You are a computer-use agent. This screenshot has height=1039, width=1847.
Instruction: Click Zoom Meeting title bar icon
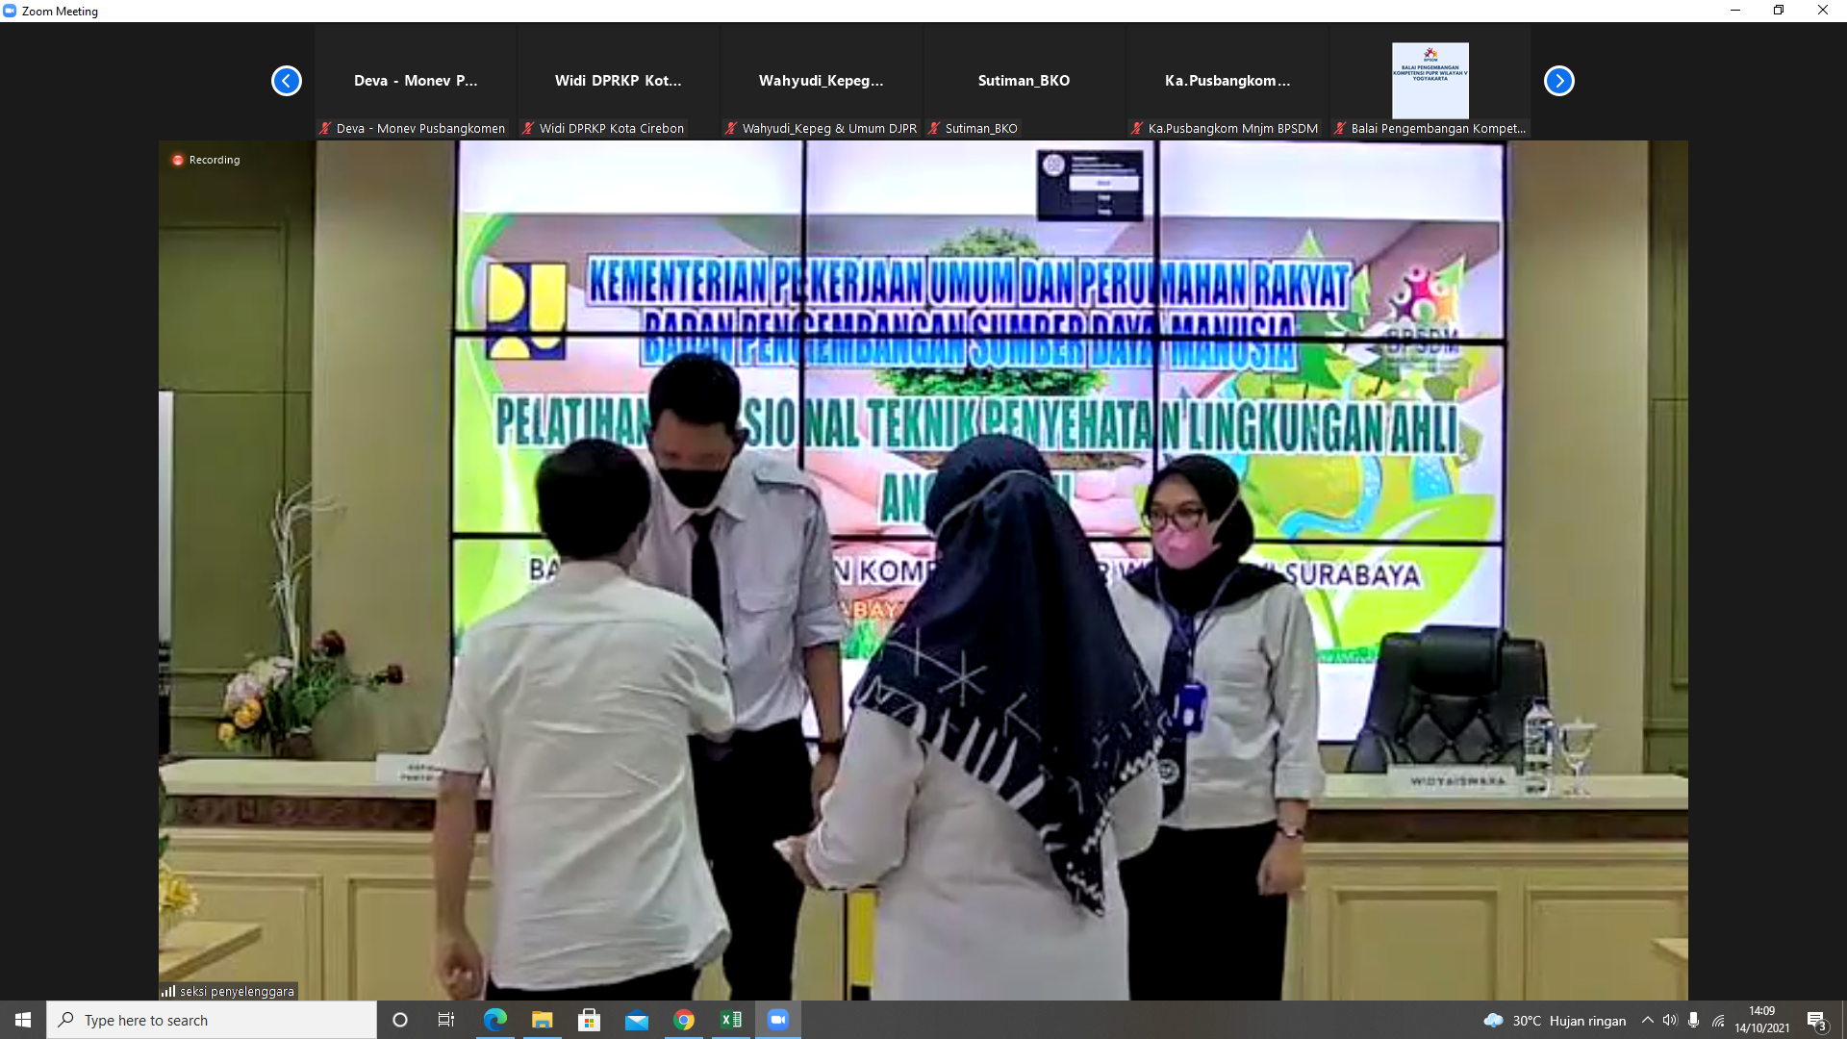pos(10,11)
